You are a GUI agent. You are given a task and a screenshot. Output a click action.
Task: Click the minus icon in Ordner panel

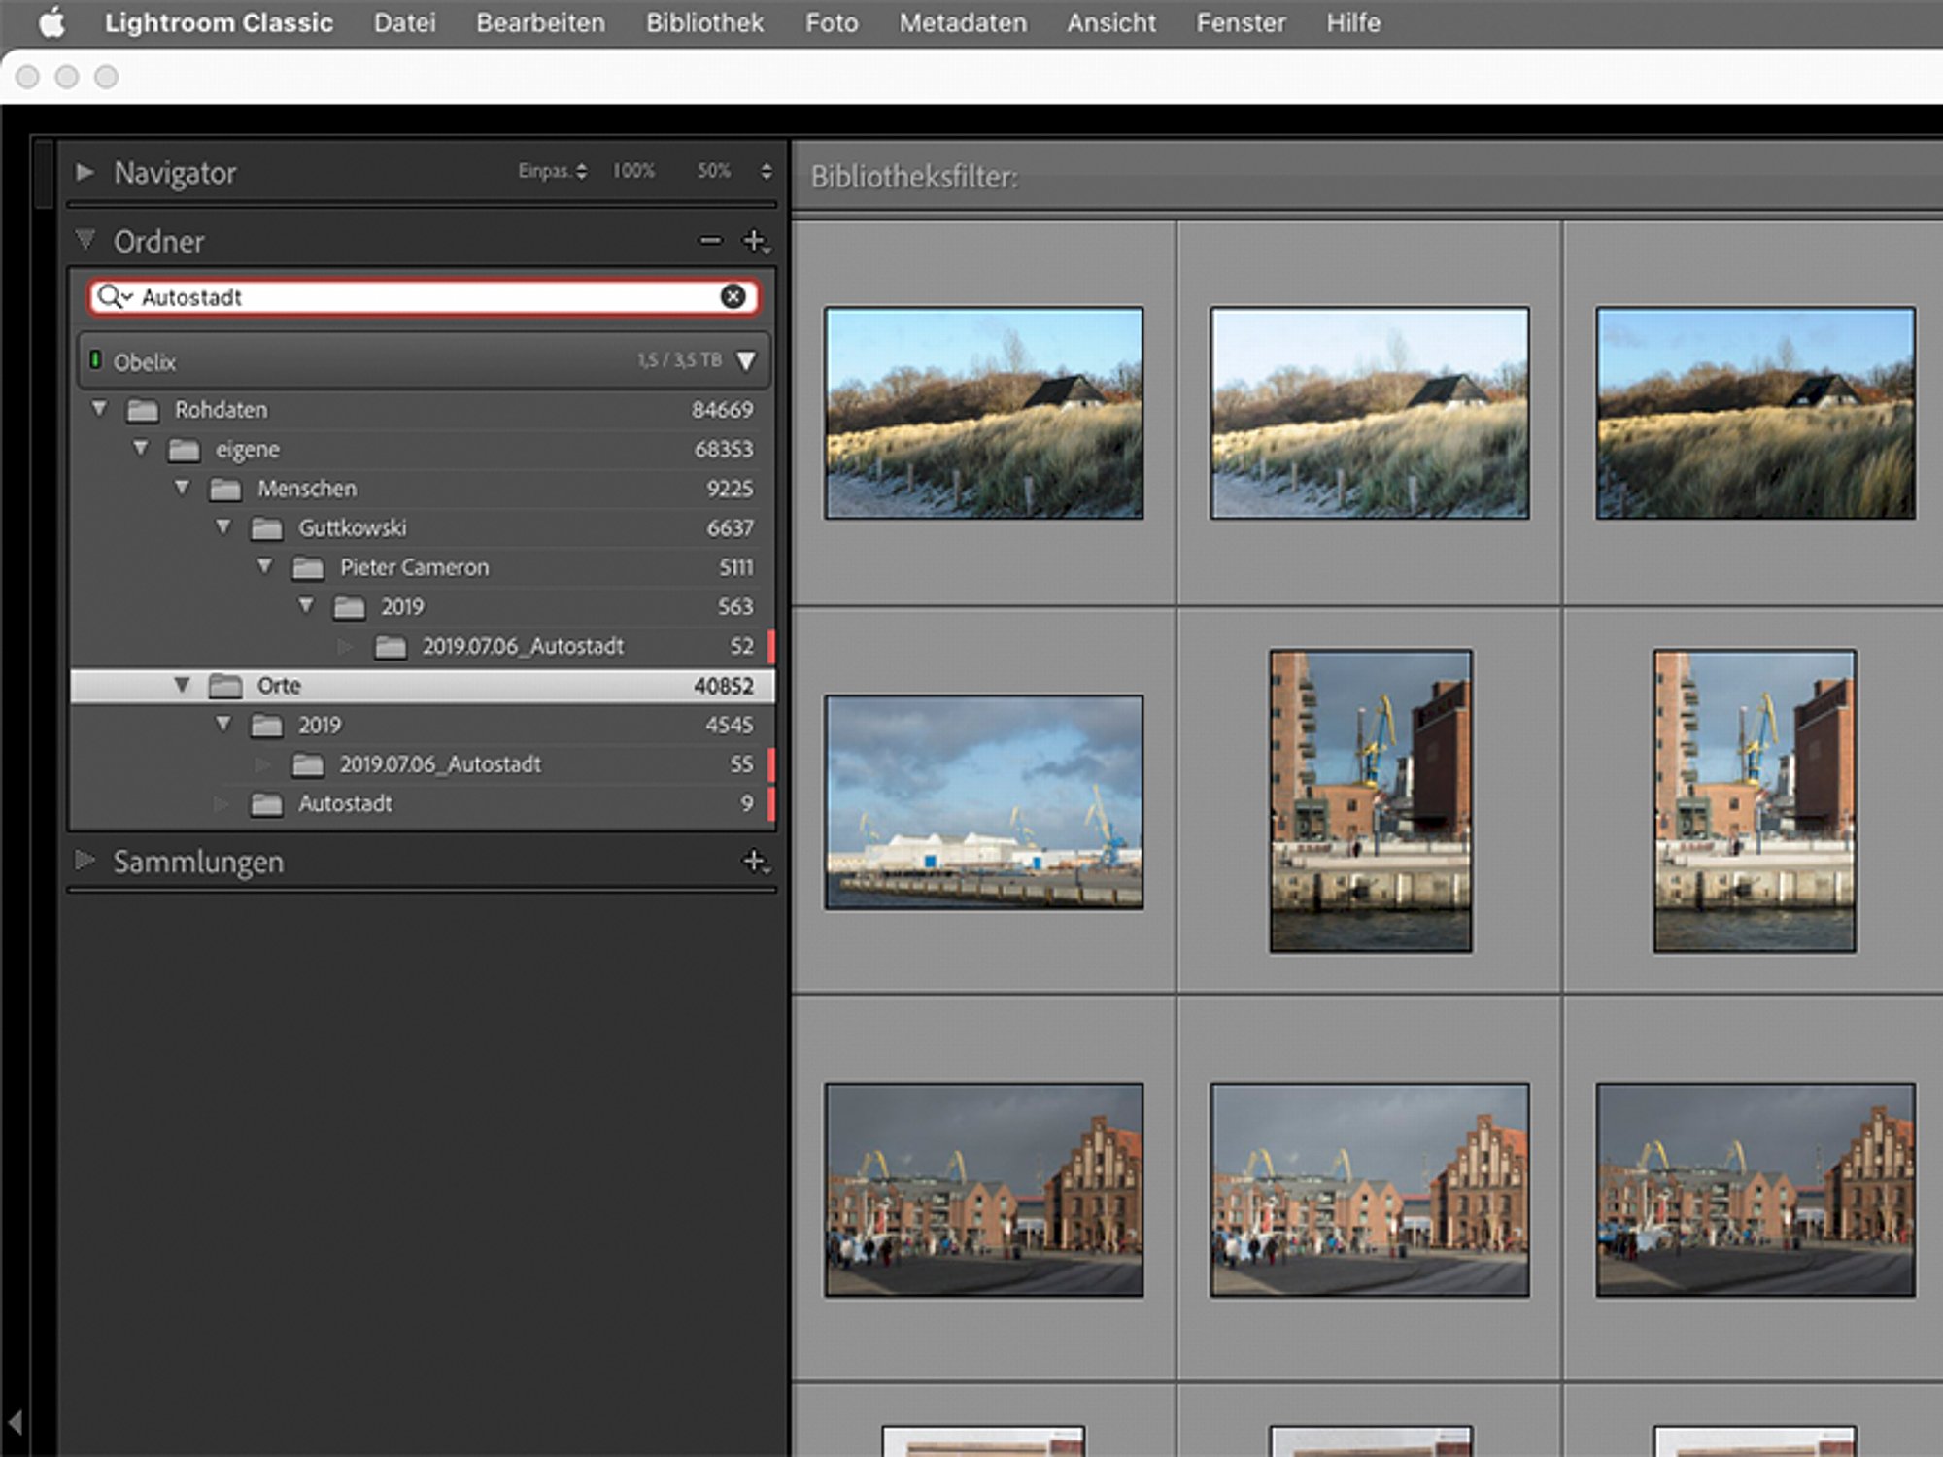coord(711,240)
